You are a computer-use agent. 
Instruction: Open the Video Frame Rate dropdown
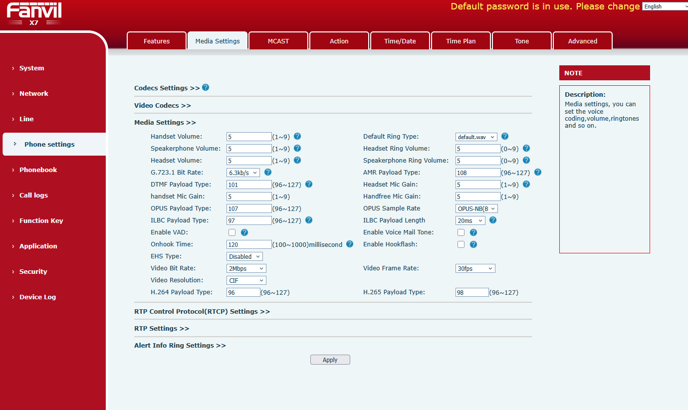(x=475, y=268)
